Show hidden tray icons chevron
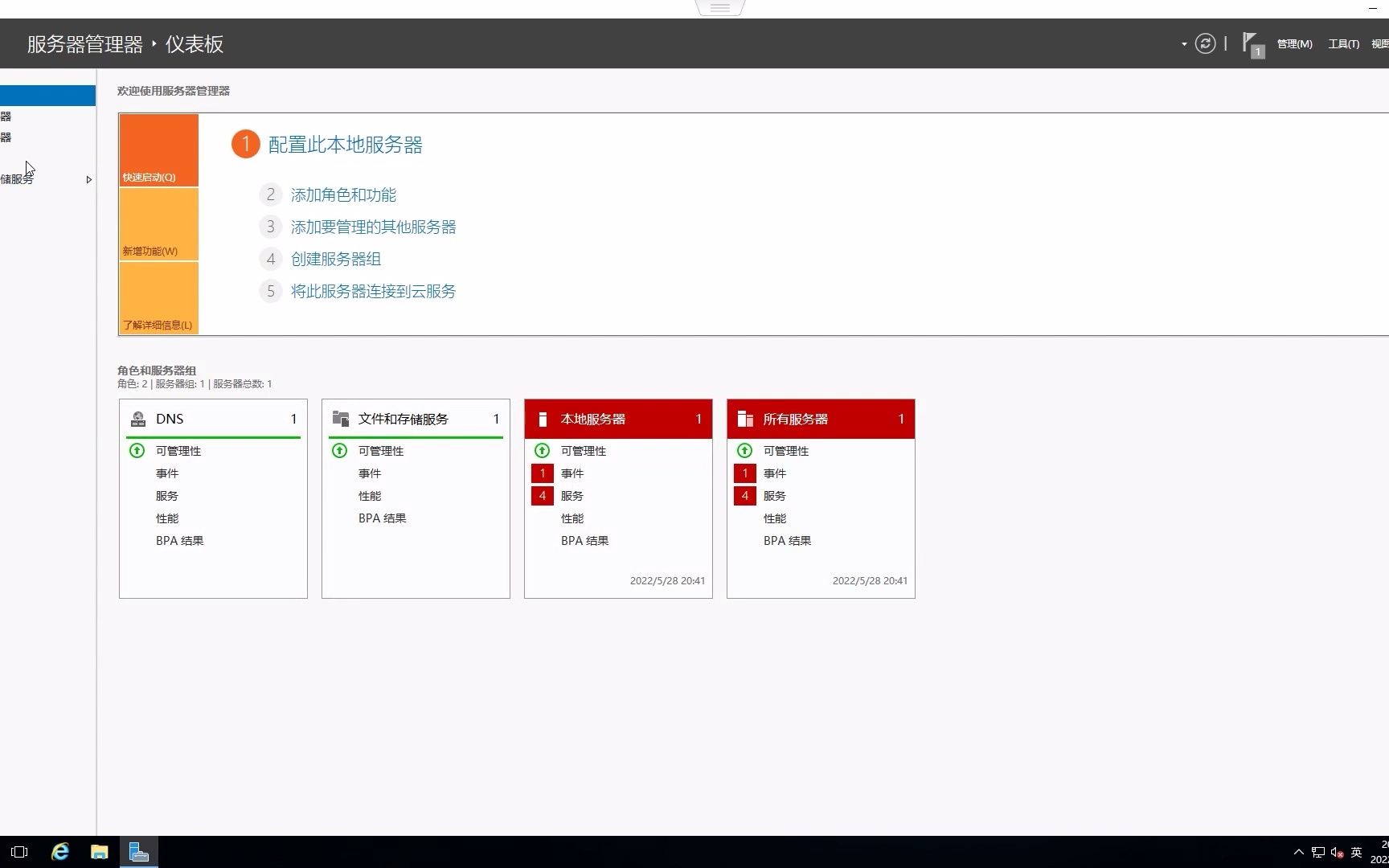The height and width of the screenshot is (868, 1389). (1298, 852)
